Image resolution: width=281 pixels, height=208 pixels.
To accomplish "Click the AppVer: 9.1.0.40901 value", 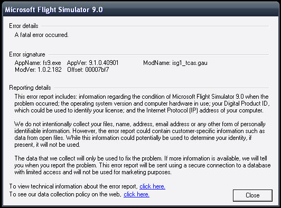I will pyautogui.click(x=92, y=63).
